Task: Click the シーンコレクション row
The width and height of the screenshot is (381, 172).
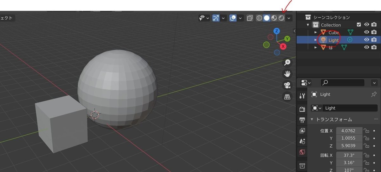Action: tap(331, 17)
